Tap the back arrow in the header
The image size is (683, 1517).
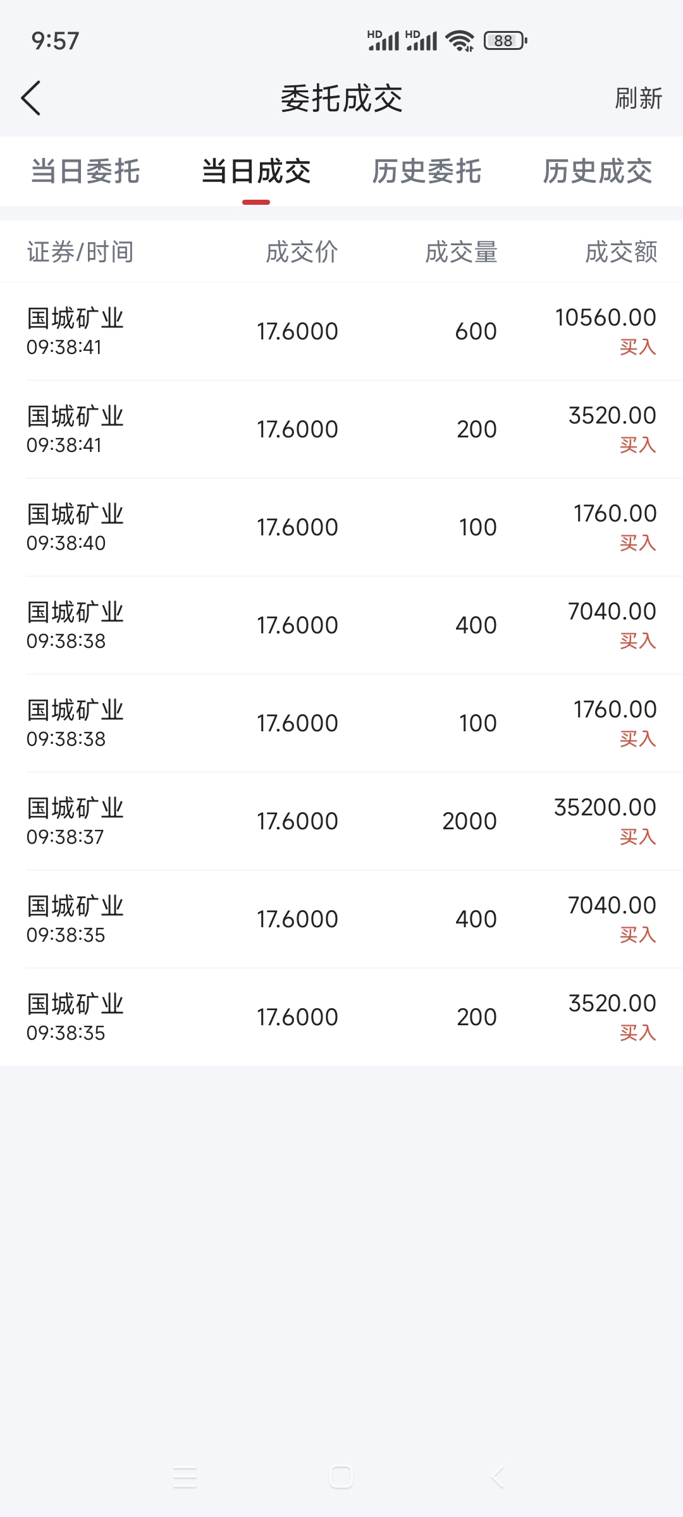[x=30, y=98]
